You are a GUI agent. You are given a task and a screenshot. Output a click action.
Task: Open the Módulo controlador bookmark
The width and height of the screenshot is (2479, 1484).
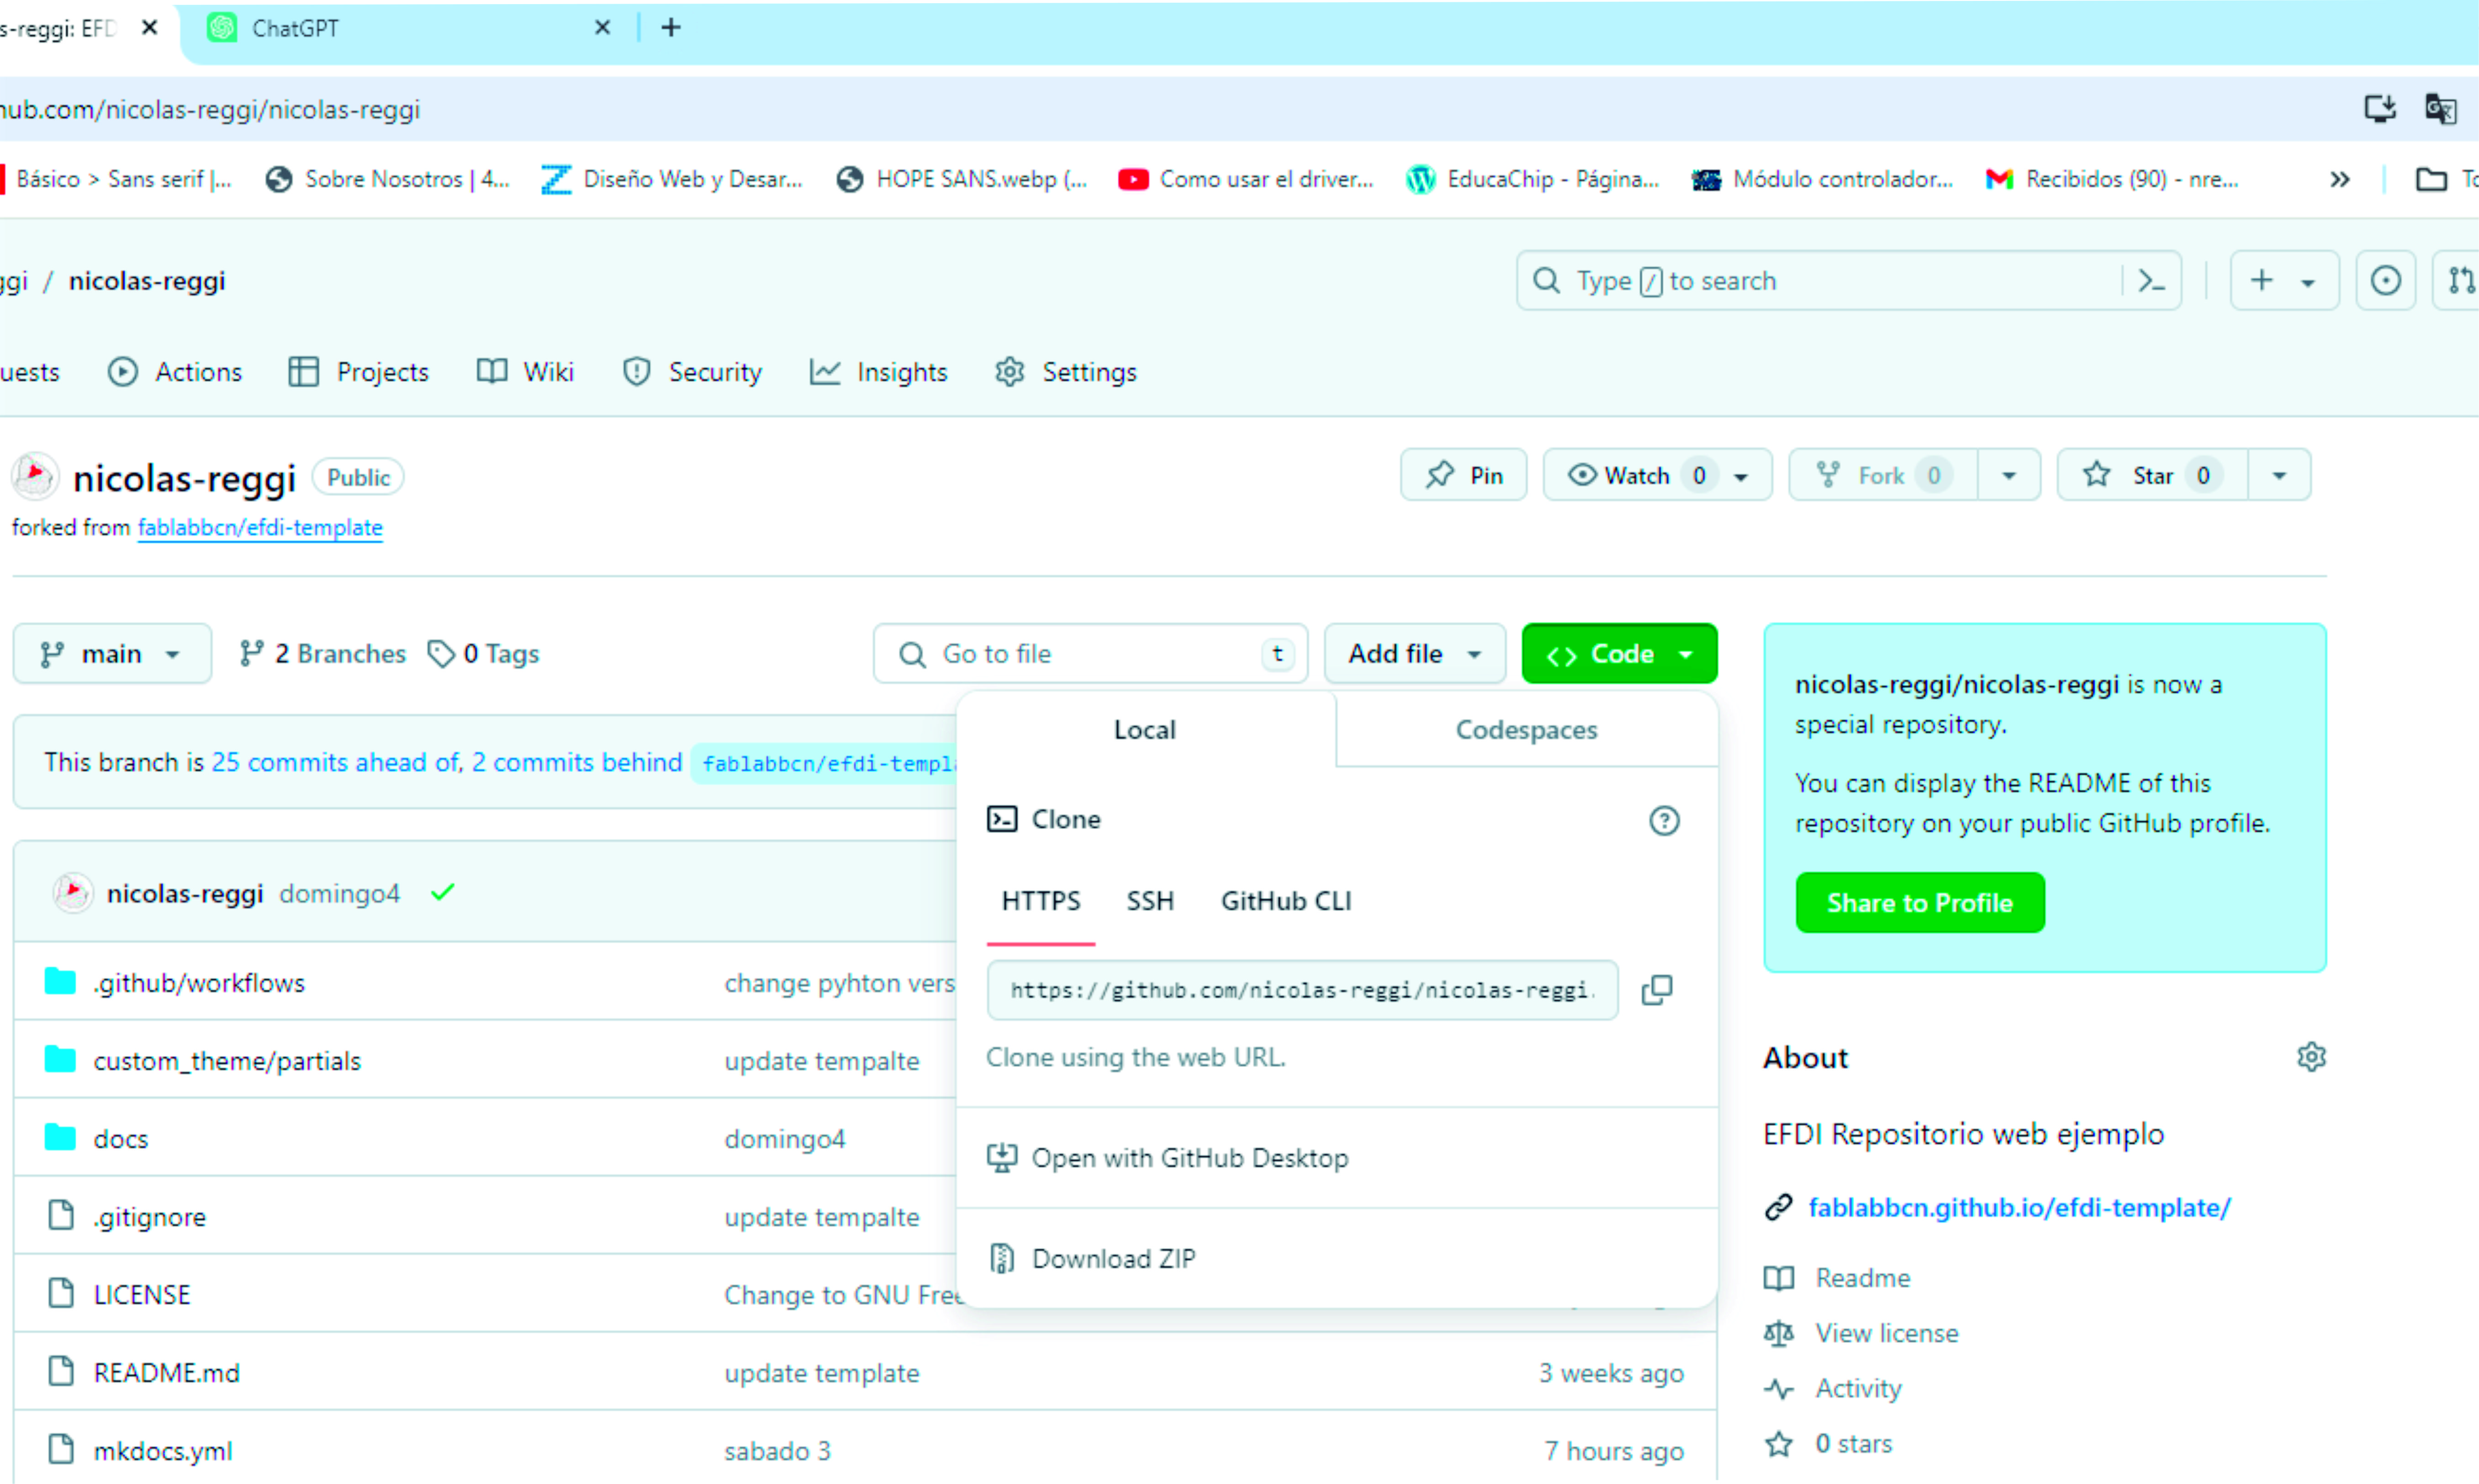(1822, 179)
